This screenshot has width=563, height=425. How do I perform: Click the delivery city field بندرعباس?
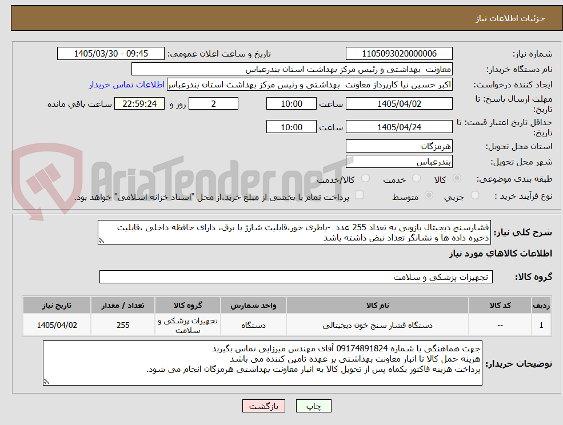point(399,162)
